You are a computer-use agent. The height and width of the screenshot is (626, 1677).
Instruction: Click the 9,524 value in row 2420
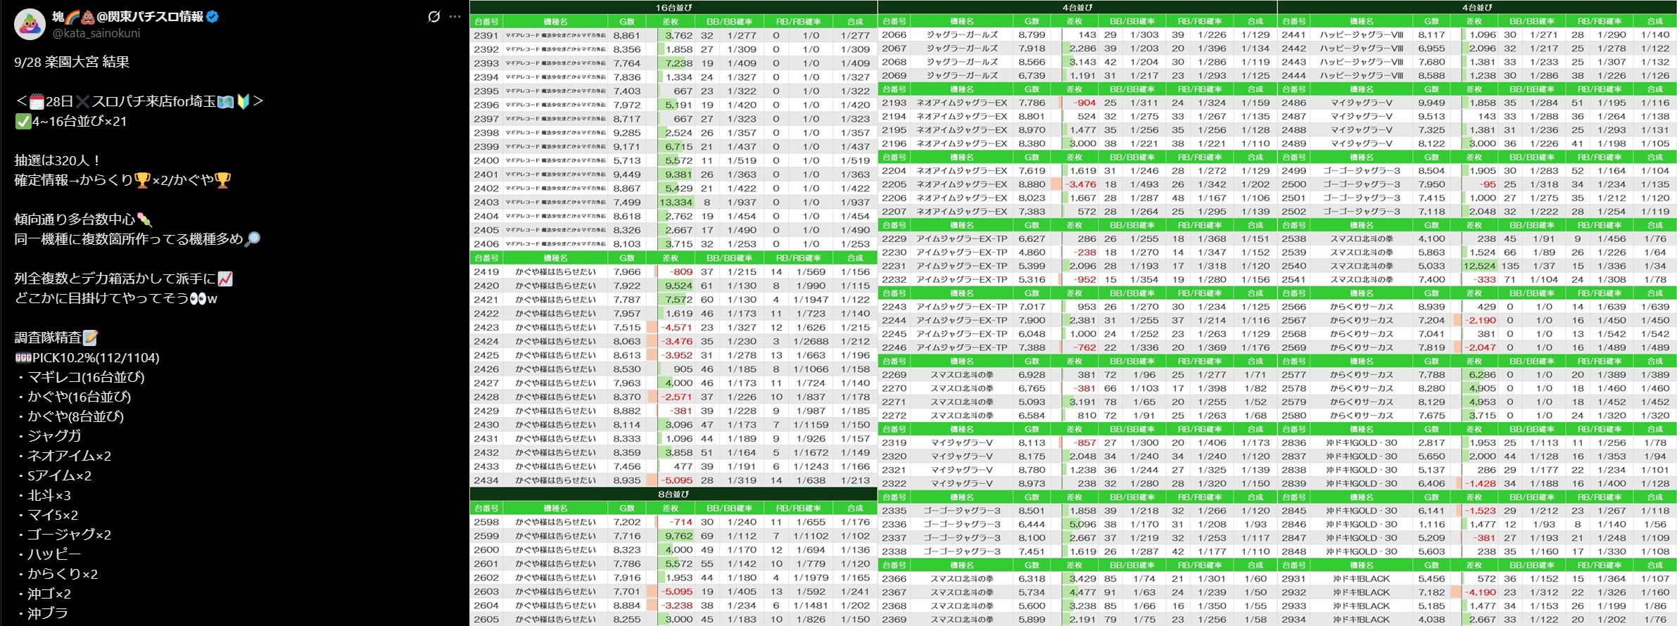coord(678,286)
